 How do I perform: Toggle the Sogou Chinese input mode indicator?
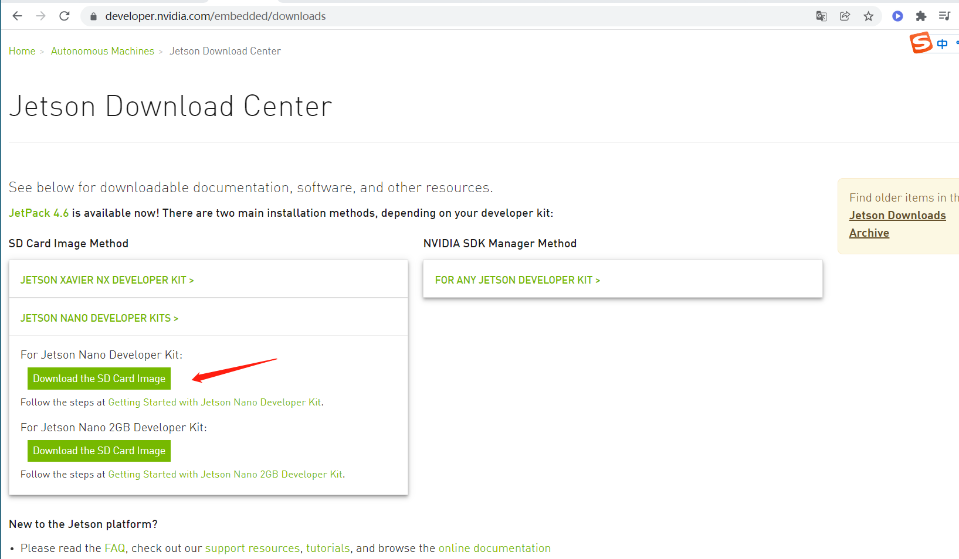942,44
